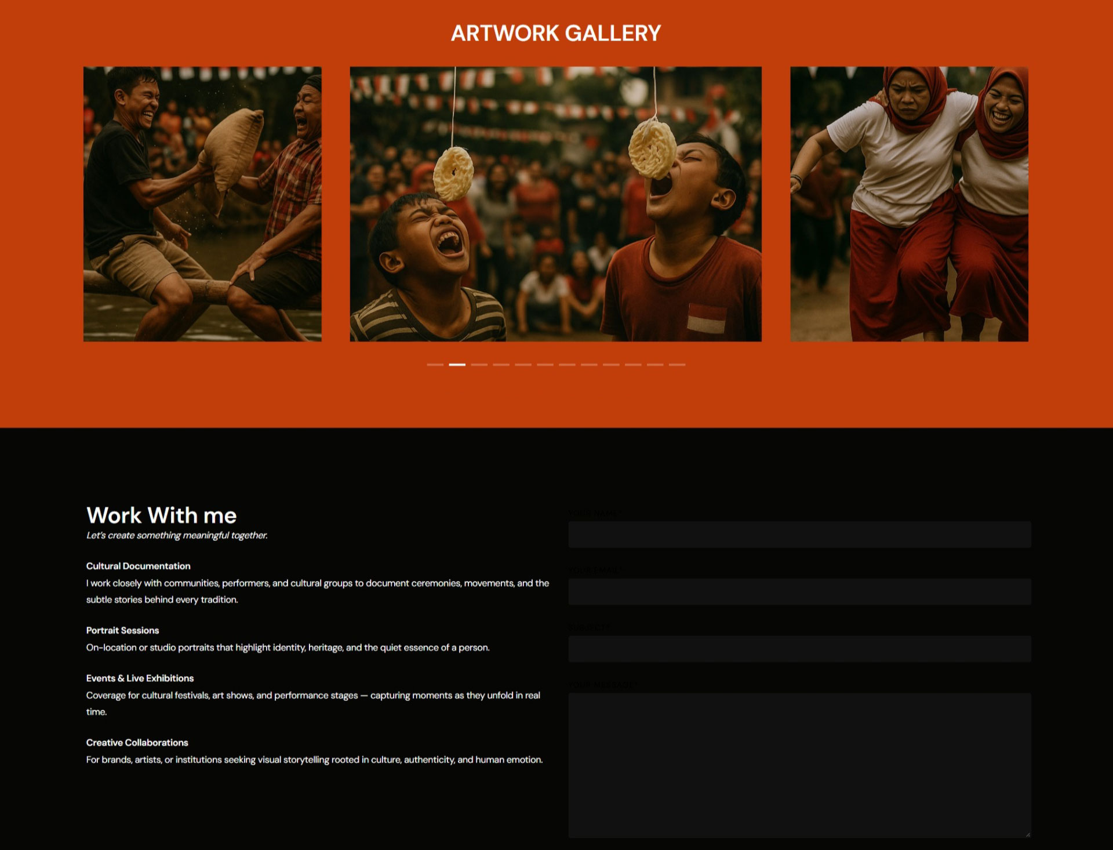Image resolution: width=1113 pixels, height=850 pixels.
Task: Focus the Your Email input field
Action: click(799, 591)
